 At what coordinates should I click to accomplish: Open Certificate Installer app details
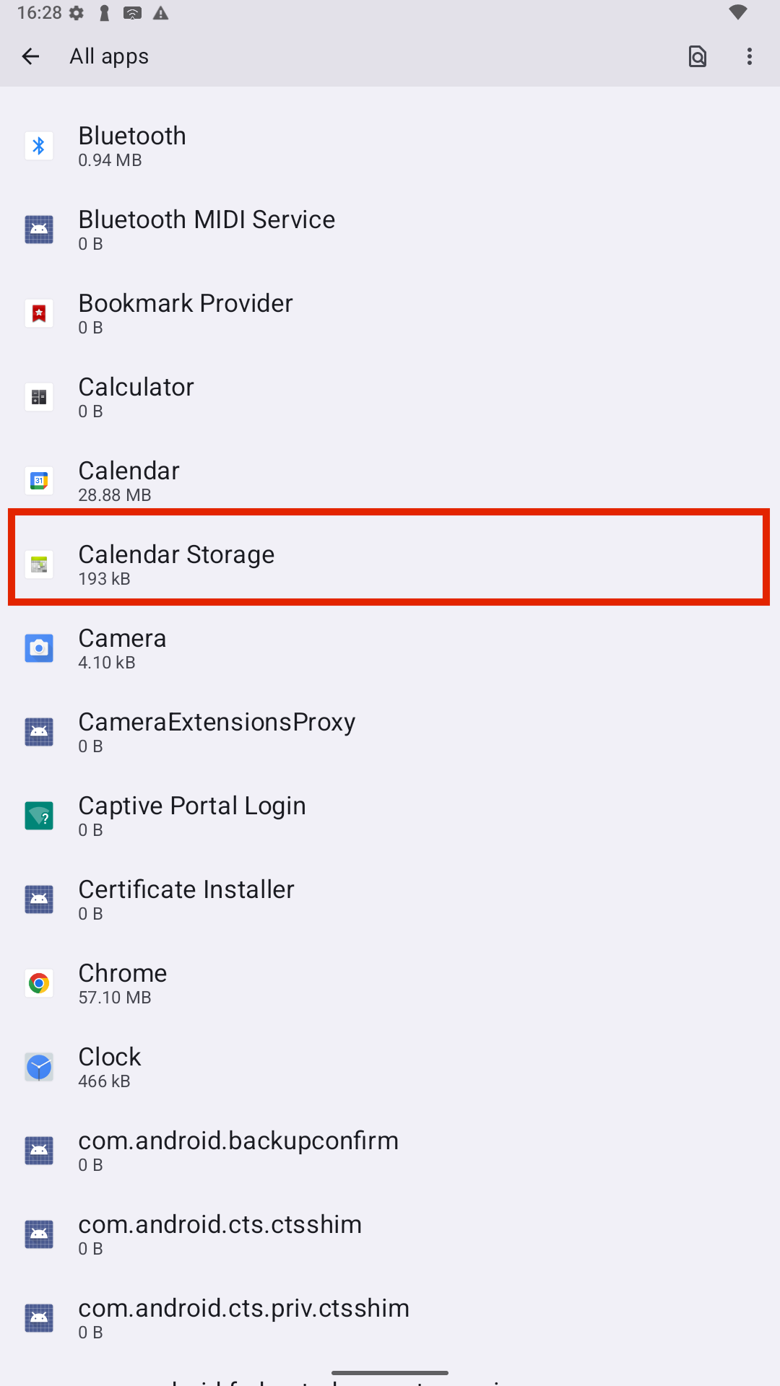[390, 899]
